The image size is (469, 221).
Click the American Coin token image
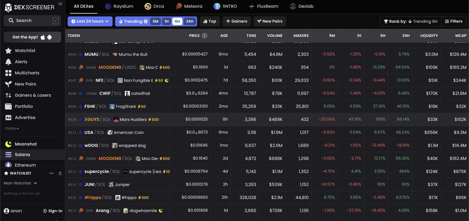[x=110, y=132]
